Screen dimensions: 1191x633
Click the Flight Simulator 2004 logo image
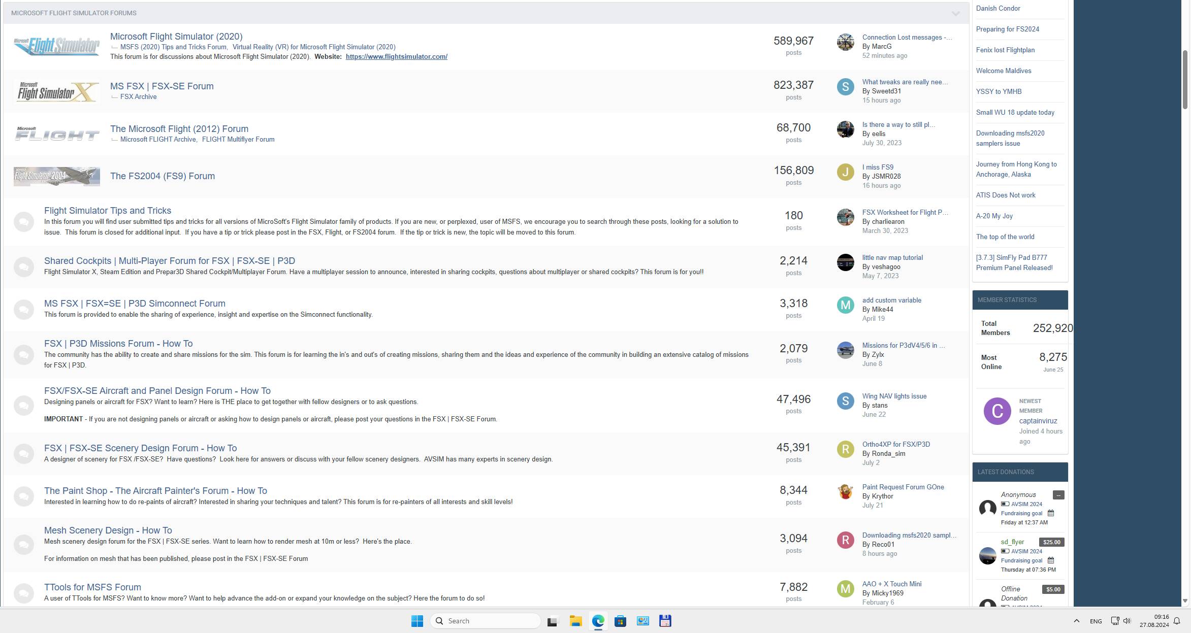point(56,176)
